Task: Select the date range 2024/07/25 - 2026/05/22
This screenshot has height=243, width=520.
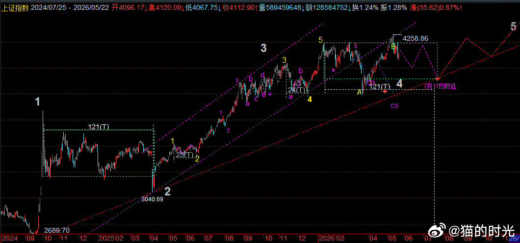Action: [x=70, y=8]
